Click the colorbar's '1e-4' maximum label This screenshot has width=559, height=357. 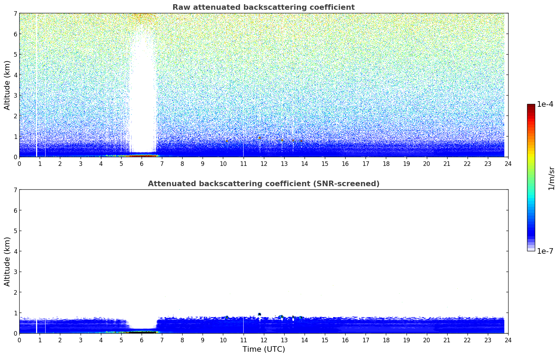pyautogui.click(x=545, y=104)
